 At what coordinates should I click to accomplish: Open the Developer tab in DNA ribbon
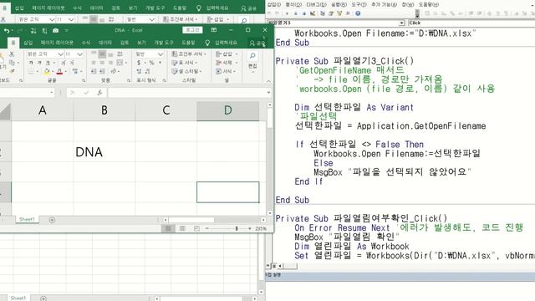click(164, 43)
